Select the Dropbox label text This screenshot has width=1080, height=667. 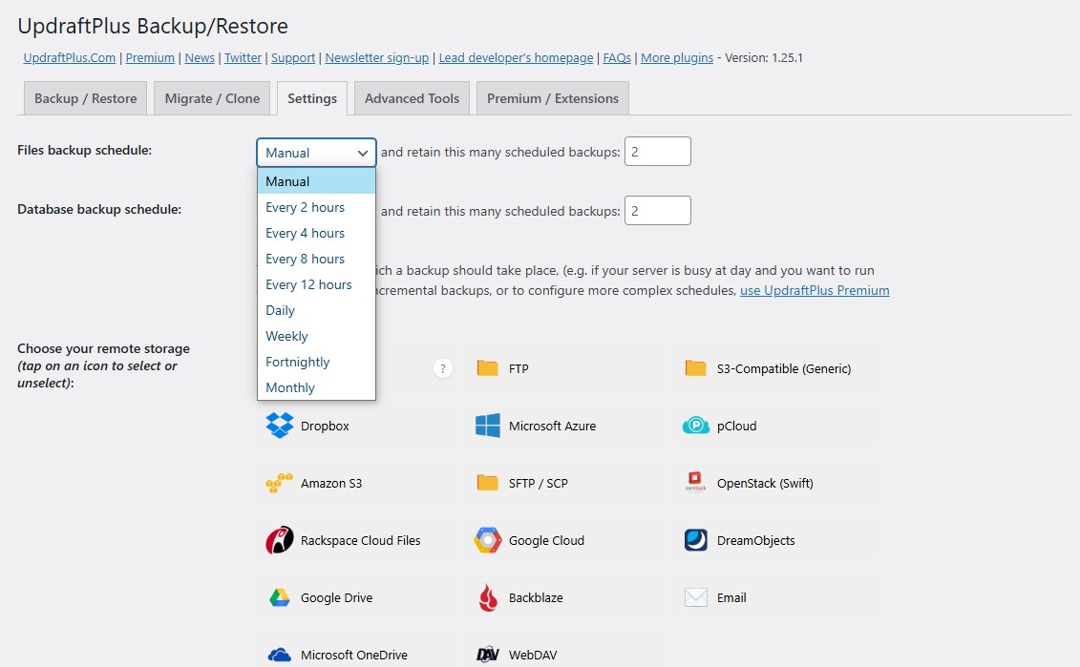pos(325,427)
